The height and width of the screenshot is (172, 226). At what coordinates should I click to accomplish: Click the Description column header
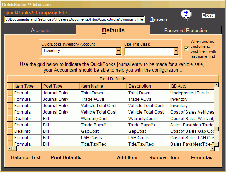[148, 86]
